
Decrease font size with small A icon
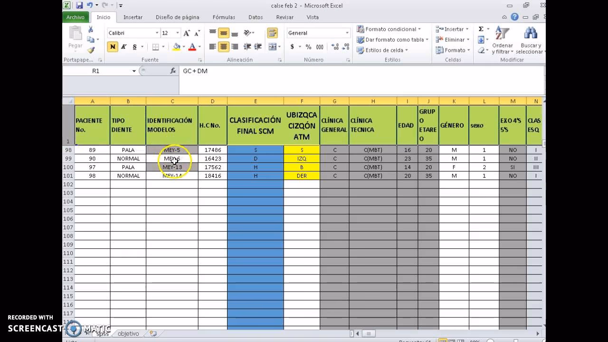(197, 33)
